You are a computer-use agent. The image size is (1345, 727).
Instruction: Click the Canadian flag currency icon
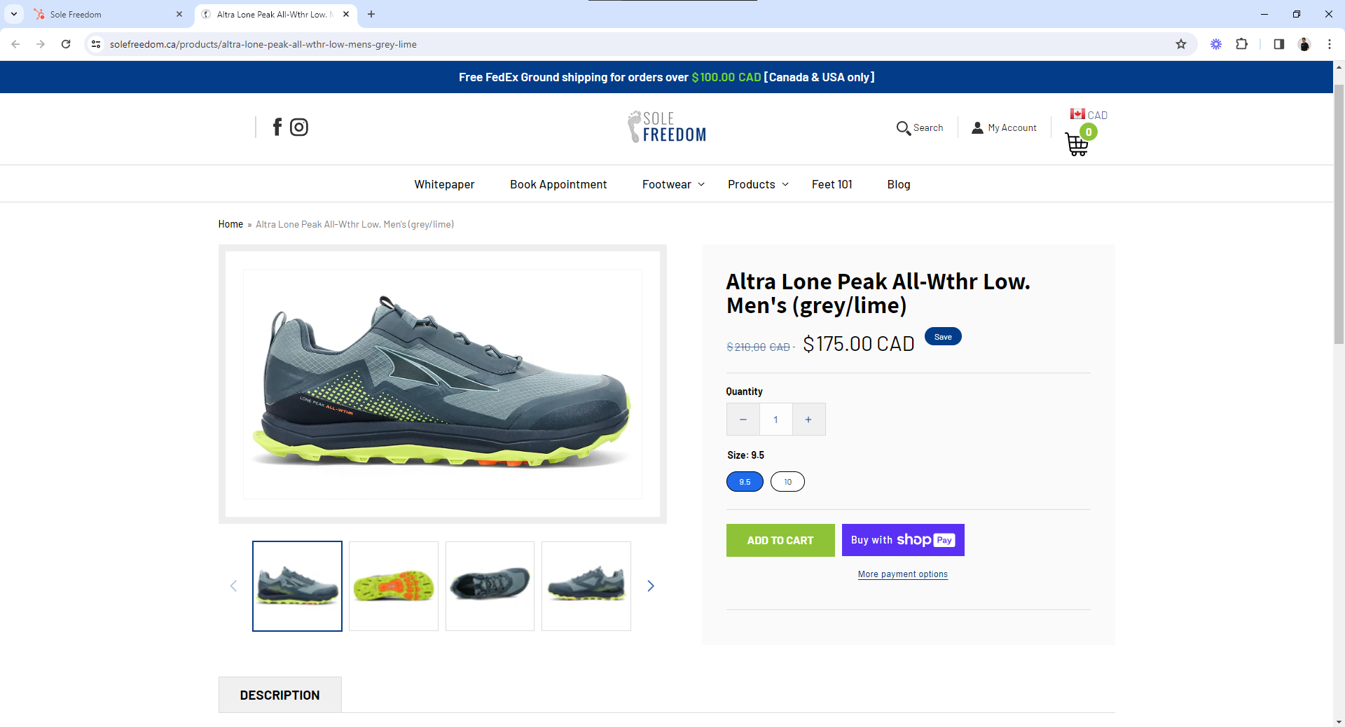tap(1077, 114)
